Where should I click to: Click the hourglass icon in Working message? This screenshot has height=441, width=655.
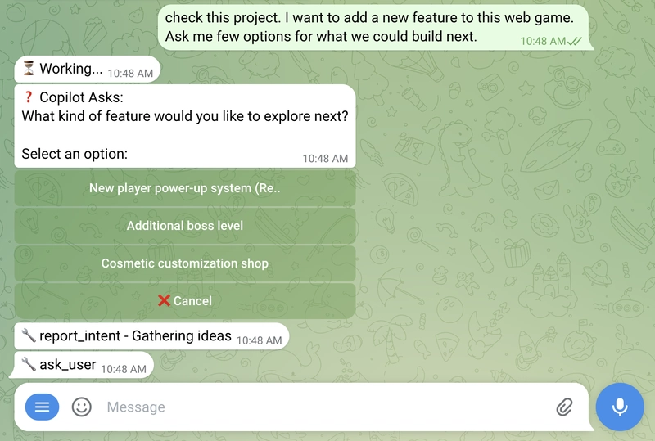tap(29, 69)
